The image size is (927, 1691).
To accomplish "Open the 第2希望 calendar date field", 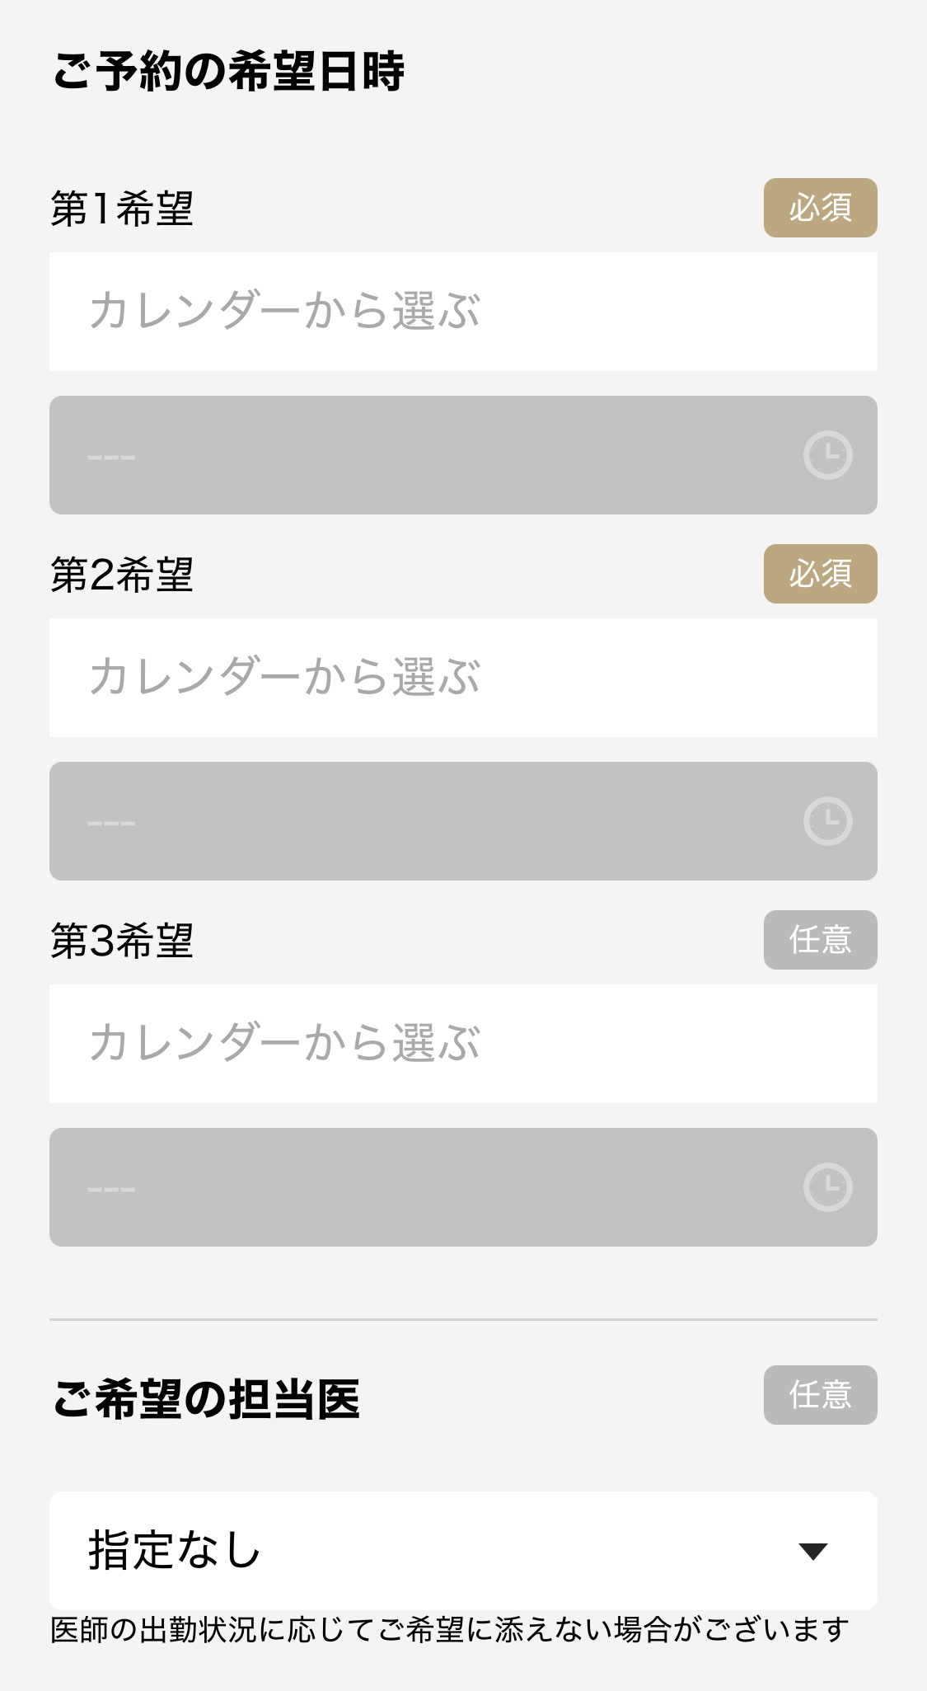I will [x=463, y=678].
